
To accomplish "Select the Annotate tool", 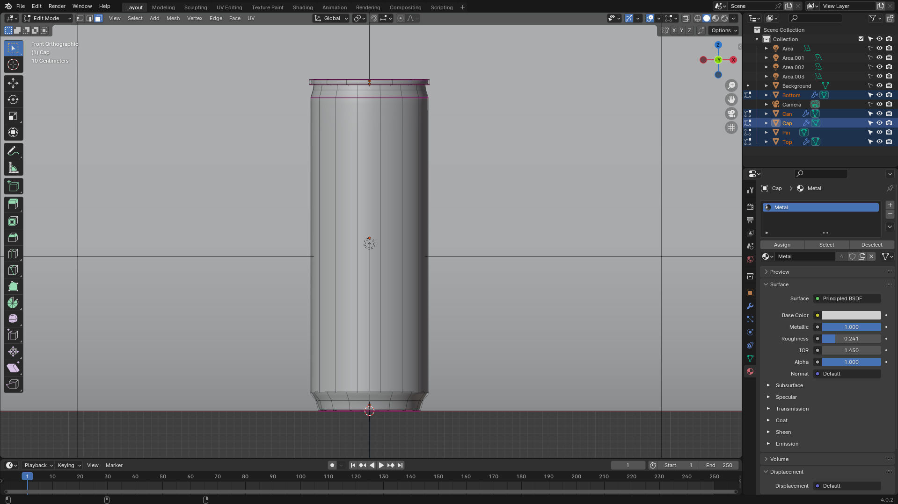I will (13, 151).
